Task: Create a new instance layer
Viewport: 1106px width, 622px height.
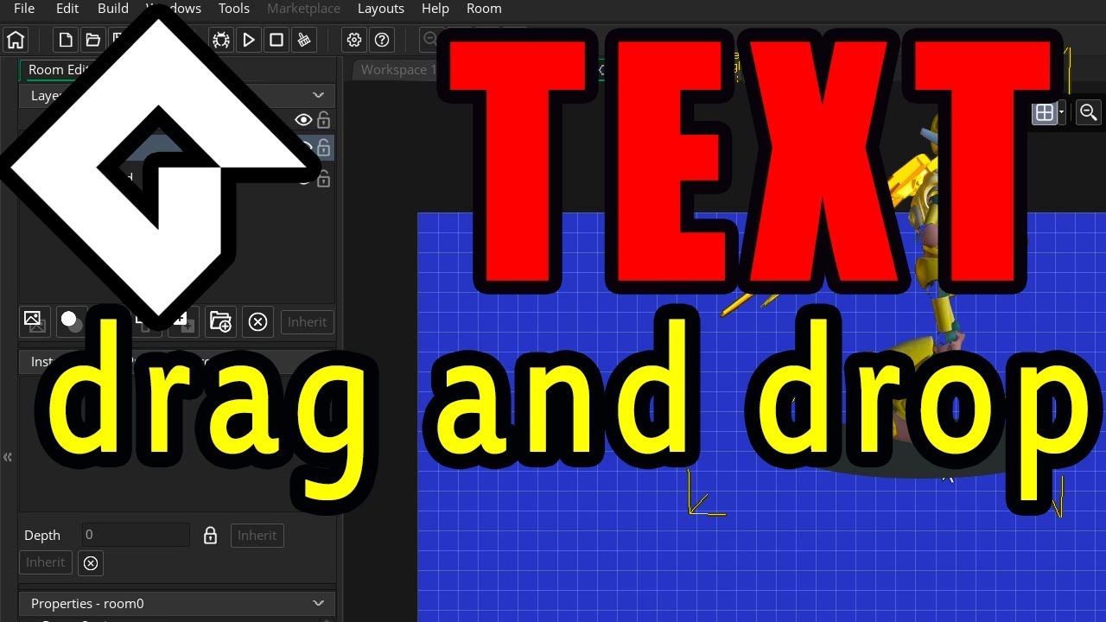Action: pos(71,321)
